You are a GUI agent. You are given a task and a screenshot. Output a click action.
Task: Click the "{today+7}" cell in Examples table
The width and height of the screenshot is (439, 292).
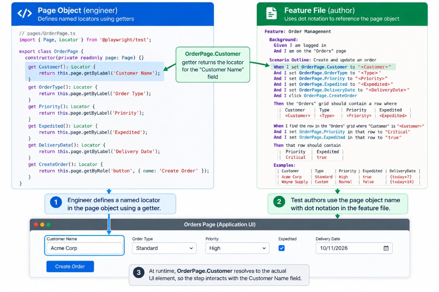(x=401, y=177)
